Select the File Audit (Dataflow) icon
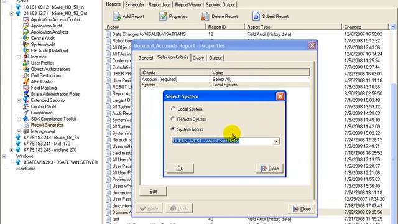The height and width of the screenshot is (224, 398). coord(26,50)
